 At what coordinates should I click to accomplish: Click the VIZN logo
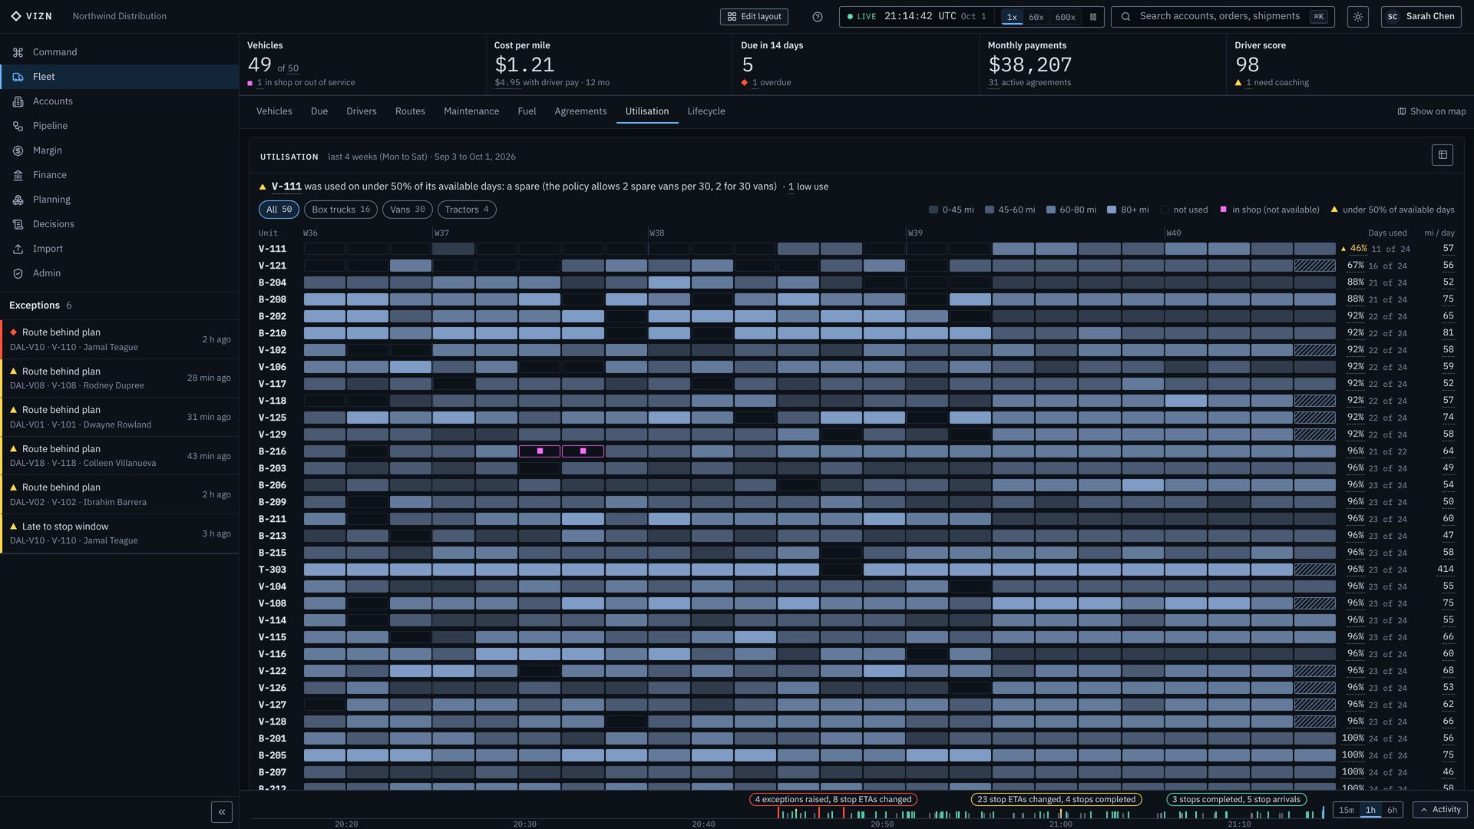[31, 16]
